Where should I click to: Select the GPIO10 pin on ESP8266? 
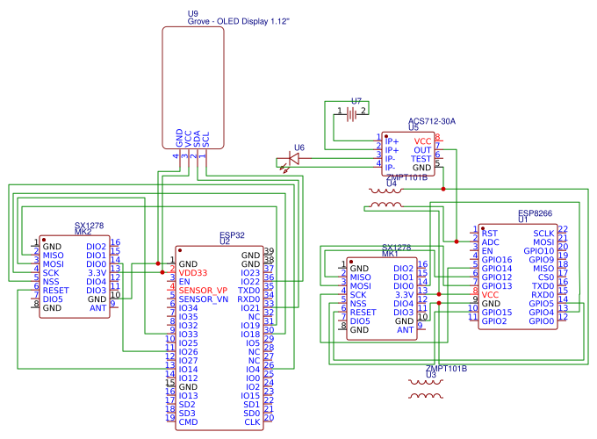coord(539,251)
